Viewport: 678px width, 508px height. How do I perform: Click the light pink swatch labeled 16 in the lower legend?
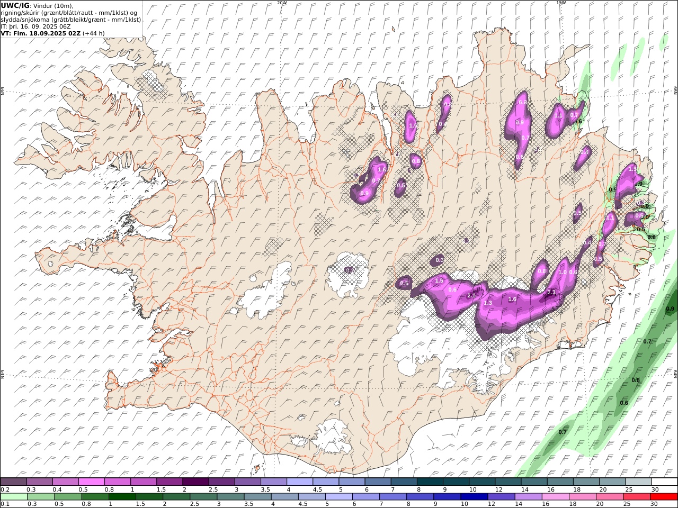pyautogui.click(x=556, y=496)
